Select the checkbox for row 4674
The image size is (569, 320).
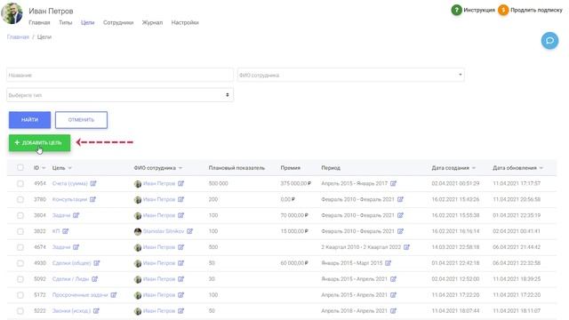[x=20, y=247]
